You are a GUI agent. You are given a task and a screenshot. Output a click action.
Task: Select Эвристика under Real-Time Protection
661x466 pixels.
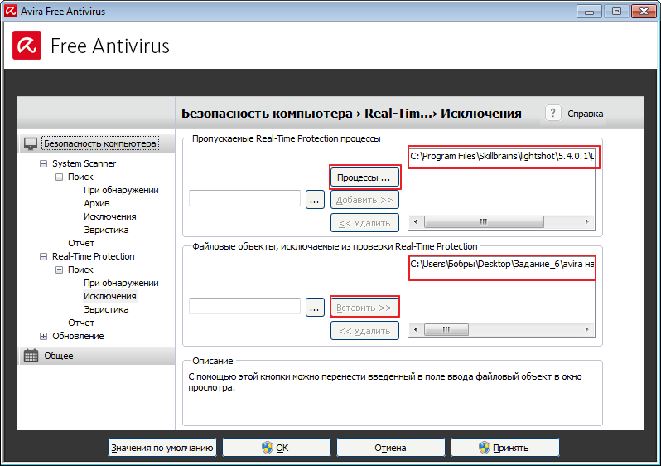(x=106, y=309)
